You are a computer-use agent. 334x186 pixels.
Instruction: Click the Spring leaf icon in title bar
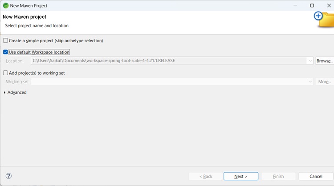[x=5, y=5]
